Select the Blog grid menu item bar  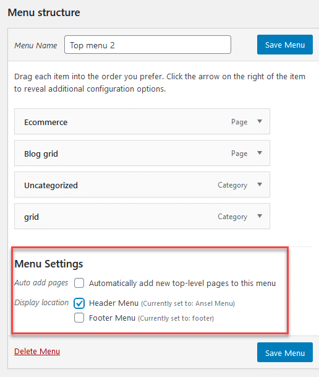pyautogui.click(x=142, y=153)
